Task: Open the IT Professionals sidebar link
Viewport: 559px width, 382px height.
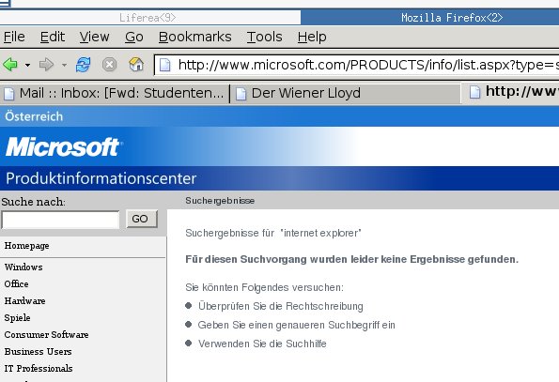Action: coord(39,369)
